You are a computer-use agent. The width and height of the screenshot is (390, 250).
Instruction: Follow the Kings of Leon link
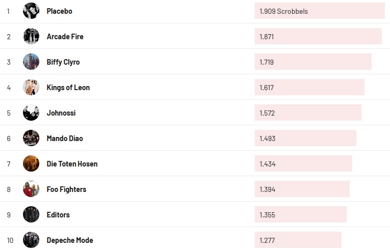click(68, 88)
